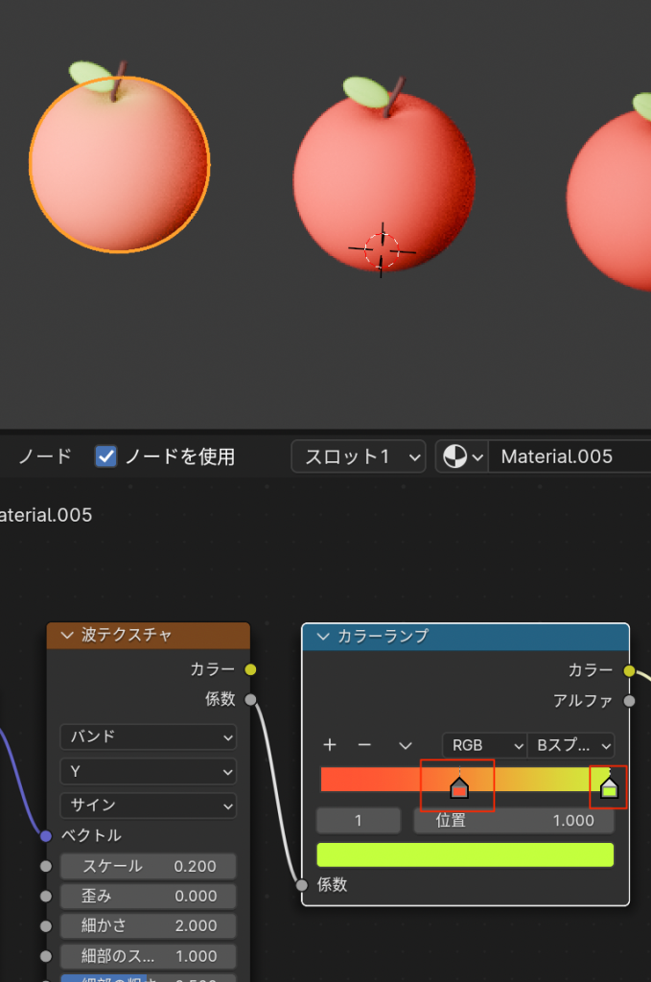Click the ベクトル input socket
651x982 pixels.
point(46,835)
